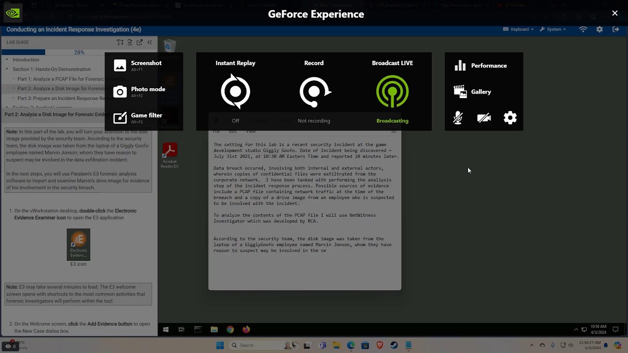Open Notepad on host taskbar
The height and width of the screenshot is (353, 628).
tap(408, 345)
